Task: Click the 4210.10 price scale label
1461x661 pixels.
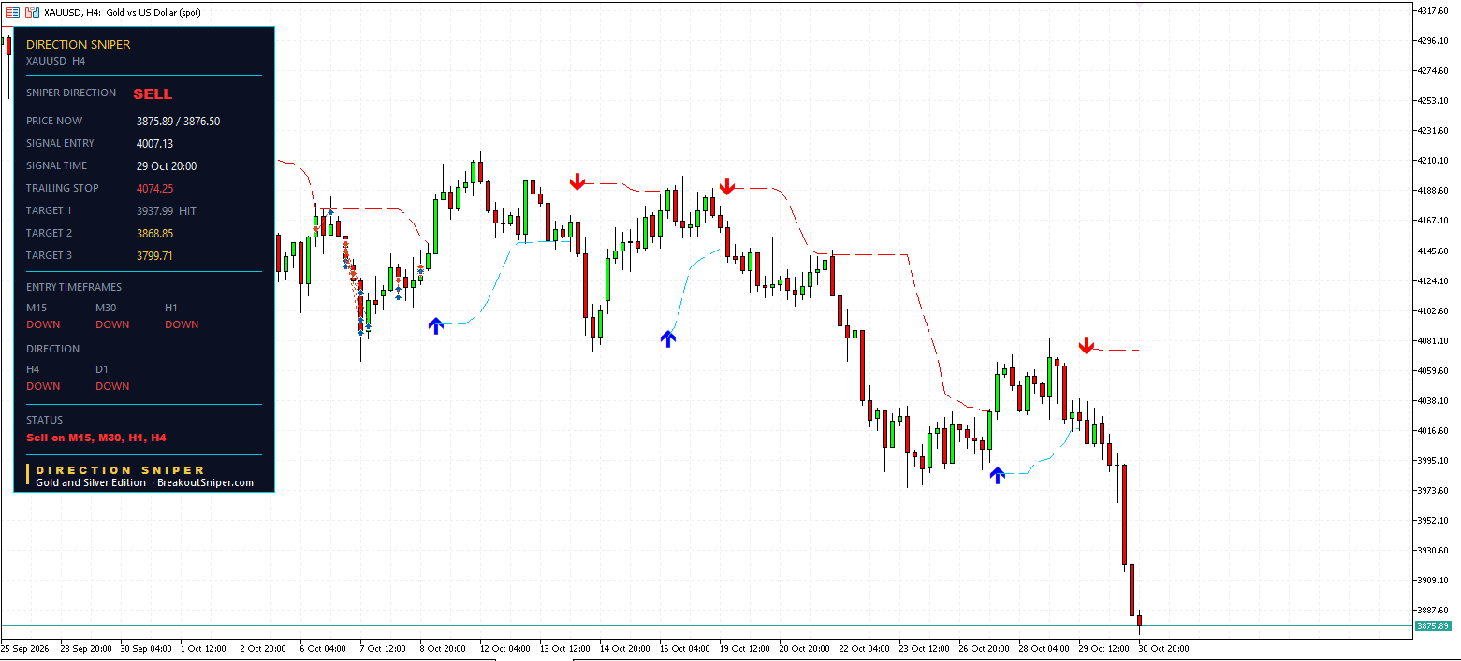Action: click(x=1435, y=161)
